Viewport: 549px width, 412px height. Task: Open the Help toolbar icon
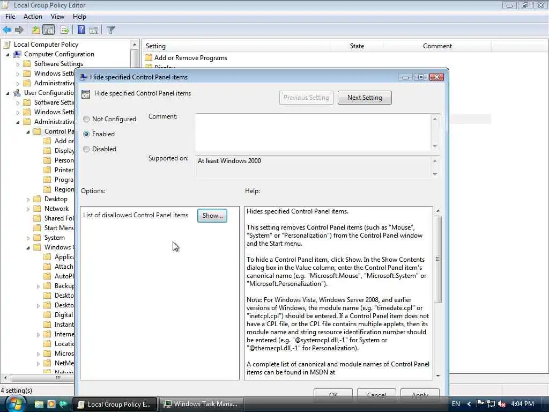[x=81, y=30]
